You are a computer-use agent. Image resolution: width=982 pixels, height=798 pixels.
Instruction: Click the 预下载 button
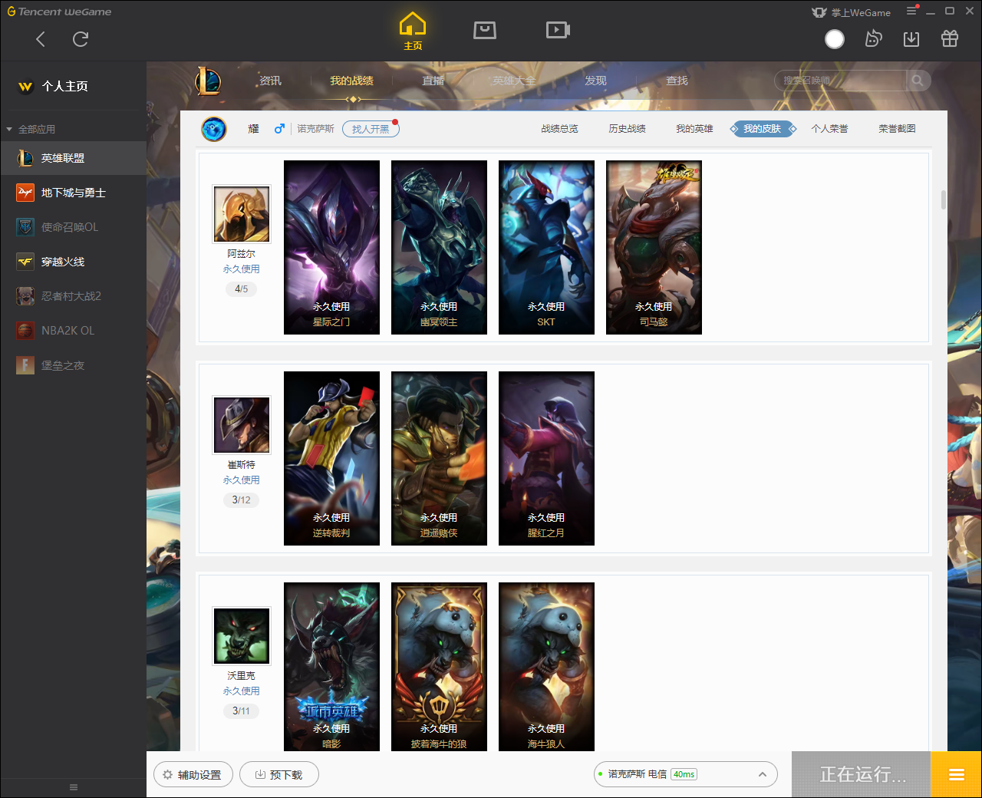pos(279,775)
